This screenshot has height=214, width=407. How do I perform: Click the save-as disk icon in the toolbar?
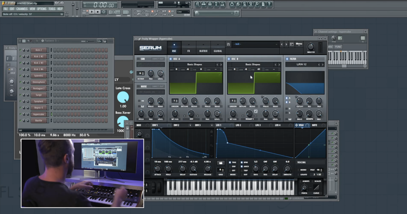point(238,4)
